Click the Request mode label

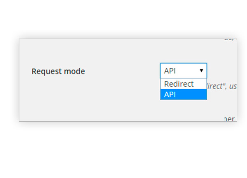coord(58,71)
